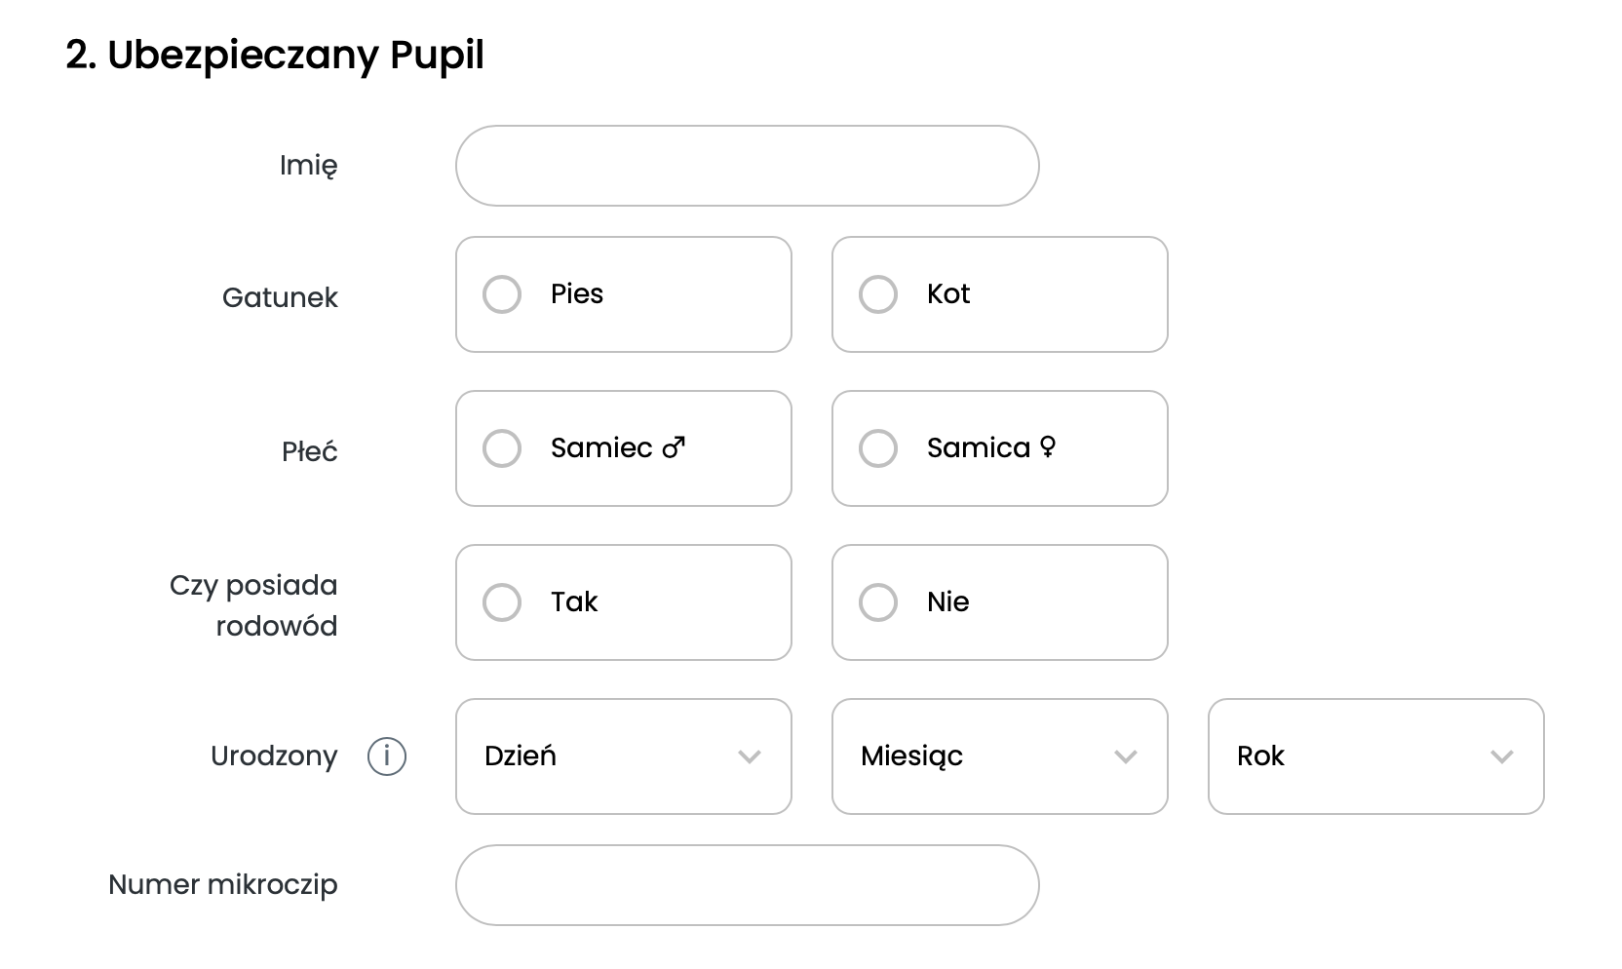Choose Kot as the species
The image size is (1622, 969).
878,294
